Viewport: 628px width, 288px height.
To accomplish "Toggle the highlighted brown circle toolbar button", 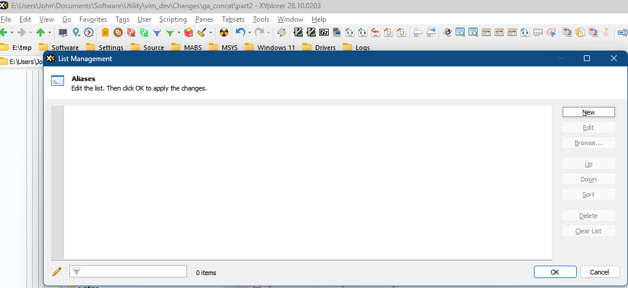I will [x=118, y=33].
